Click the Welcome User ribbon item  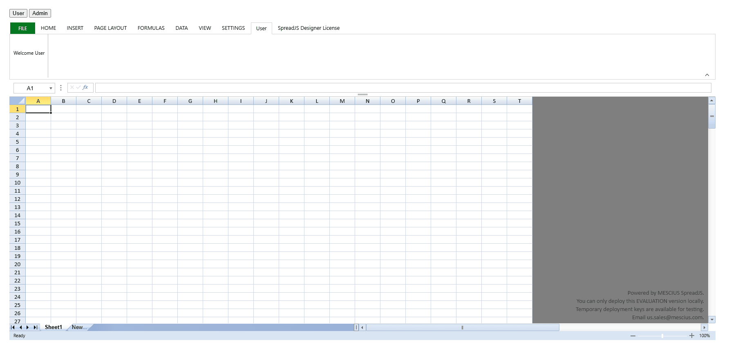(x=29, y=53)
